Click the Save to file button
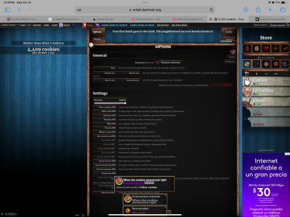The width and height of the screenshot is (290, 217). (x=104, y=80)
